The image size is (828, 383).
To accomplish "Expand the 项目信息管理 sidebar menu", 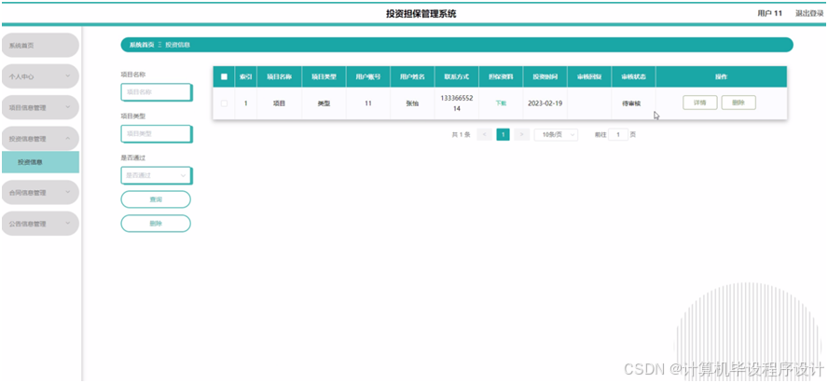I will point(40,107).
